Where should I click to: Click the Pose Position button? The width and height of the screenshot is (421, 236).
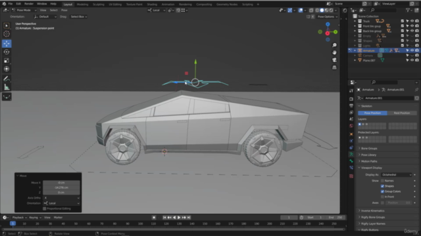point(372,113)
